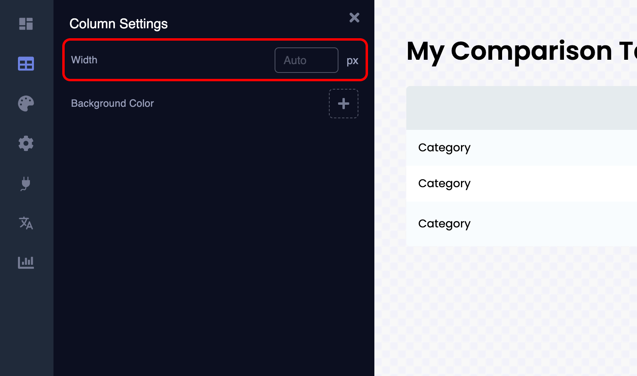Open the settings gear panel
Viewport: 637px width, 376px height.
point(26,143)
